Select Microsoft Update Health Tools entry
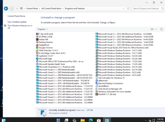 point(50,64)
